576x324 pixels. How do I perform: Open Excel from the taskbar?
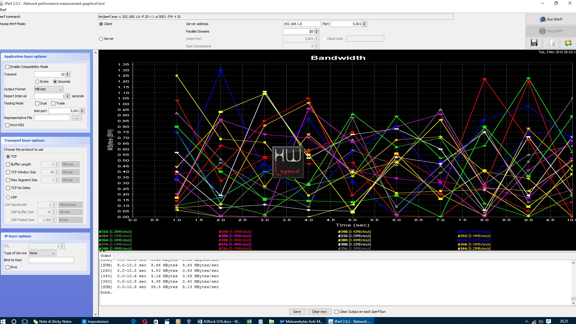pyautogui.click(x=249, y=321)
